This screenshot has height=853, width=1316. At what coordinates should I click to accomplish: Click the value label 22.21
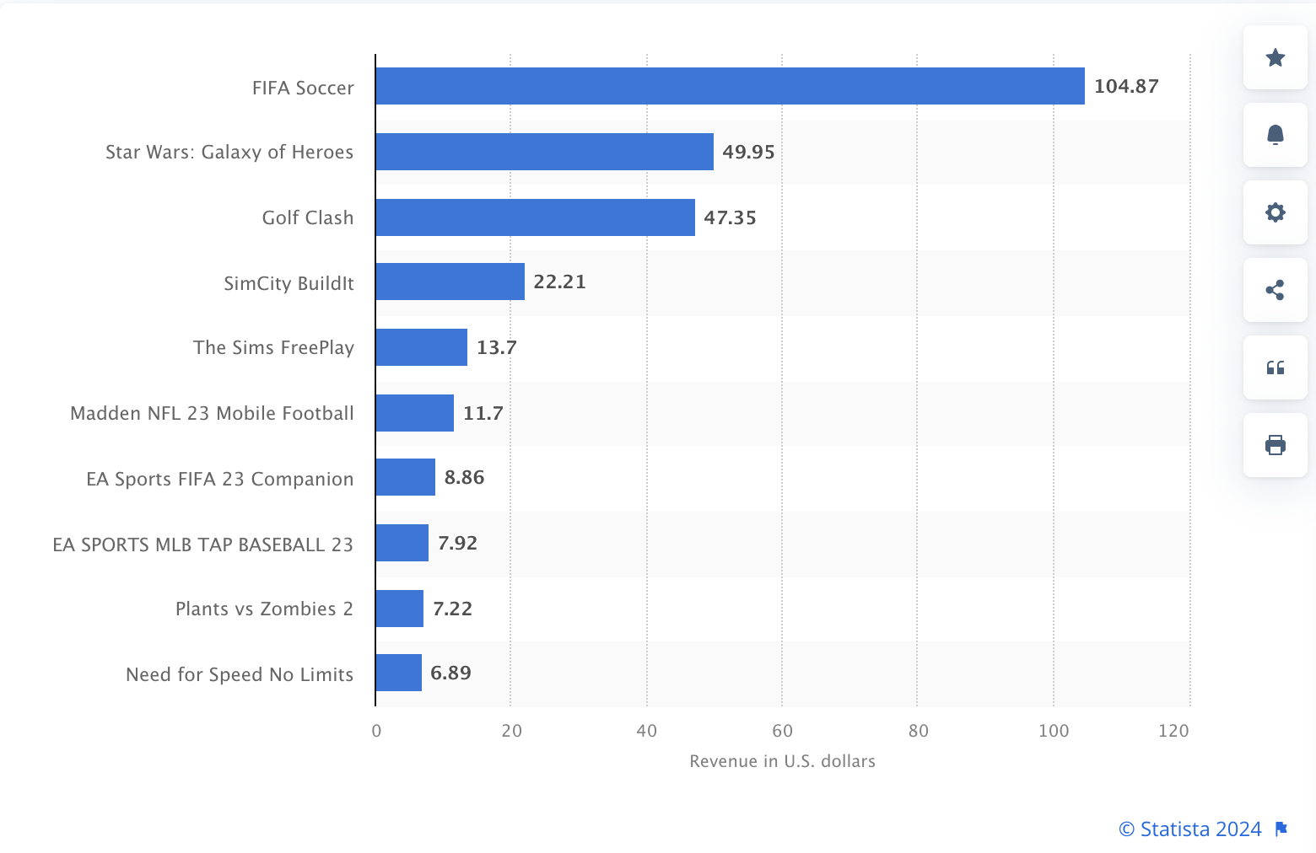point(559,282)
